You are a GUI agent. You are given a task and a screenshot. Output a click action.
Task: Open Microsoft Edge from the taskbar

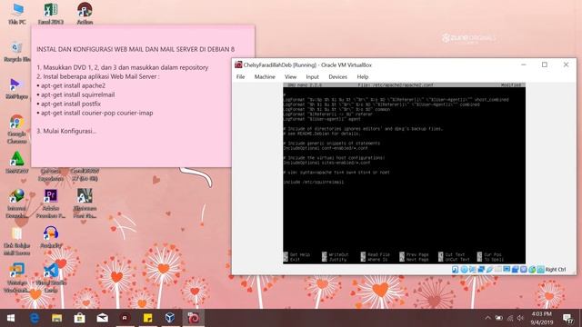[x=35, y=318]
